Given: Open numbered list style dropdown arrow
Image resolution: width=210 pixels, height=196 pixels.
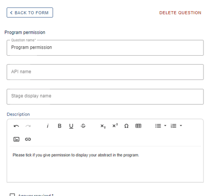Looking at the screenshot, I should (181, 125).
